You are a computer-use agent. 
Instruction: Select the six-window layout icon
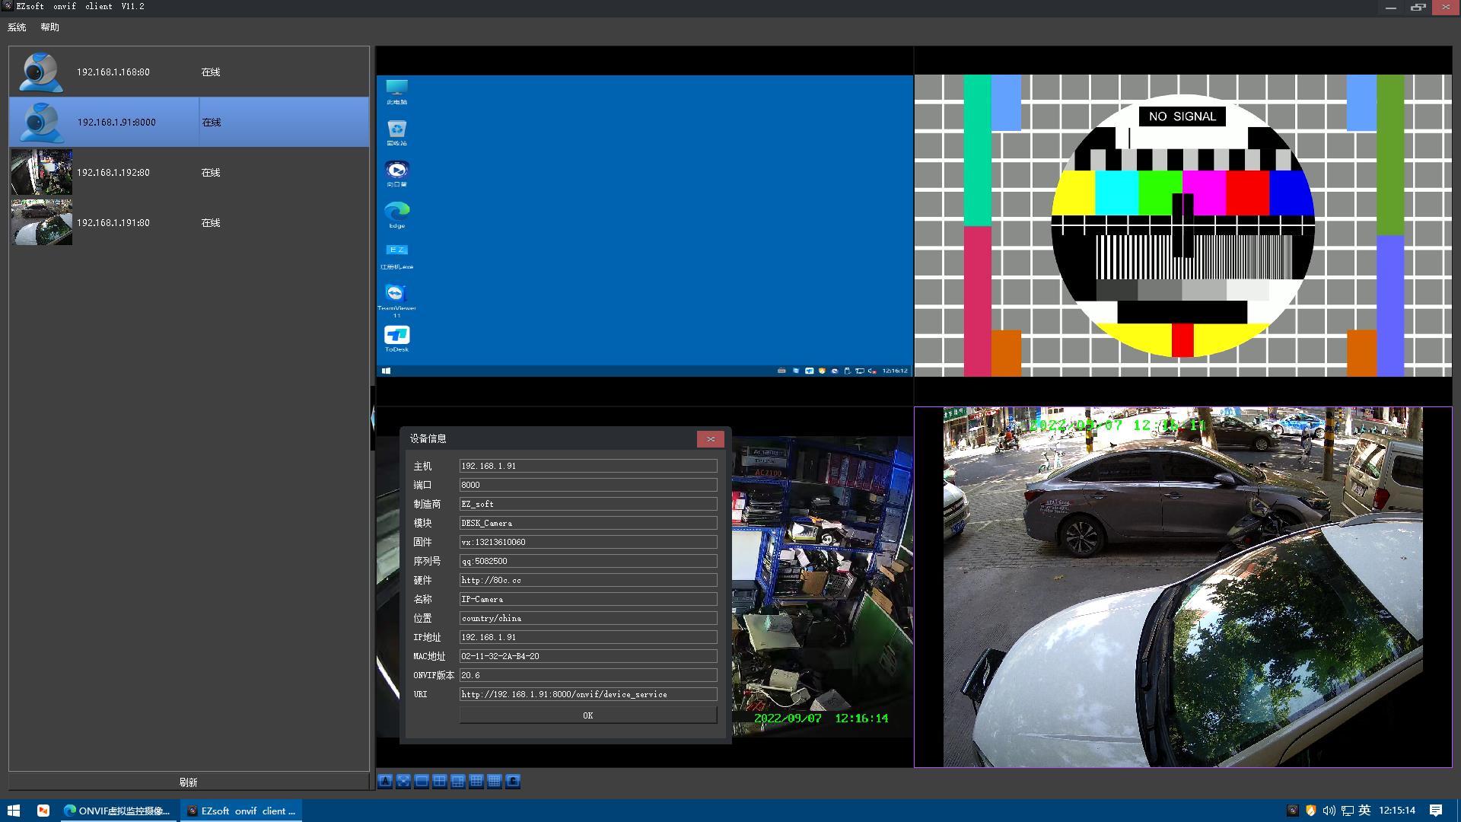[x=458, y=781]
